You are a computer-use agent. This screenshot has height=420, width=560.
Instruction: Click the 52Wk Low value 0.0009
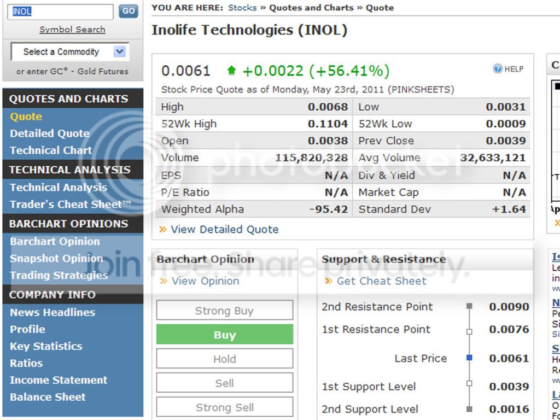(506, 124)
